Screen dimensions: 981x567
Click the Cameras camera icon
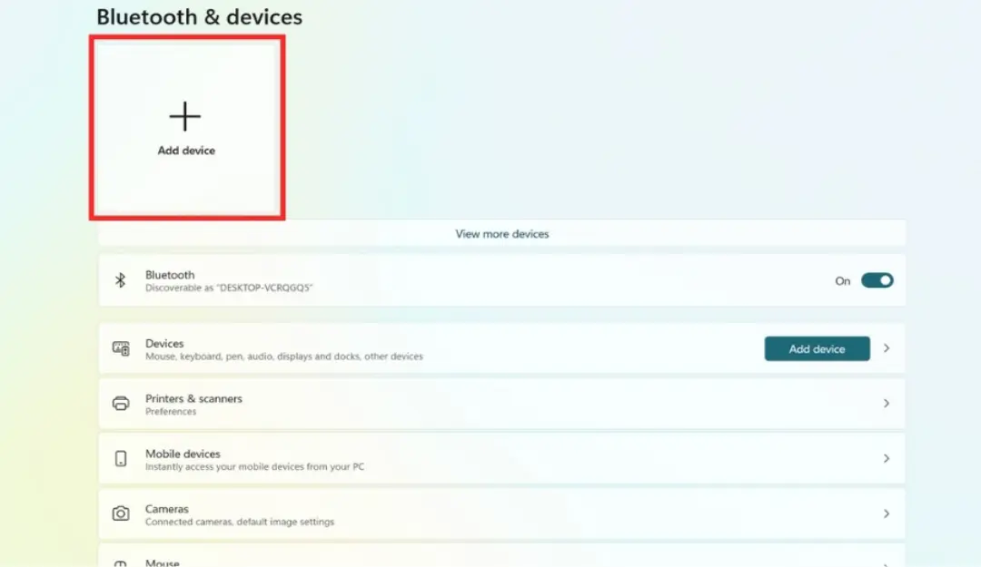121,513
